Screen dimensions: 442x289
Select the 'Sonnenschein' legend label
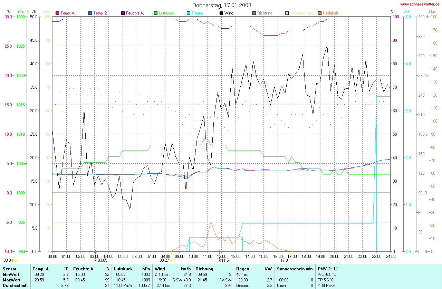click(302, 13)
